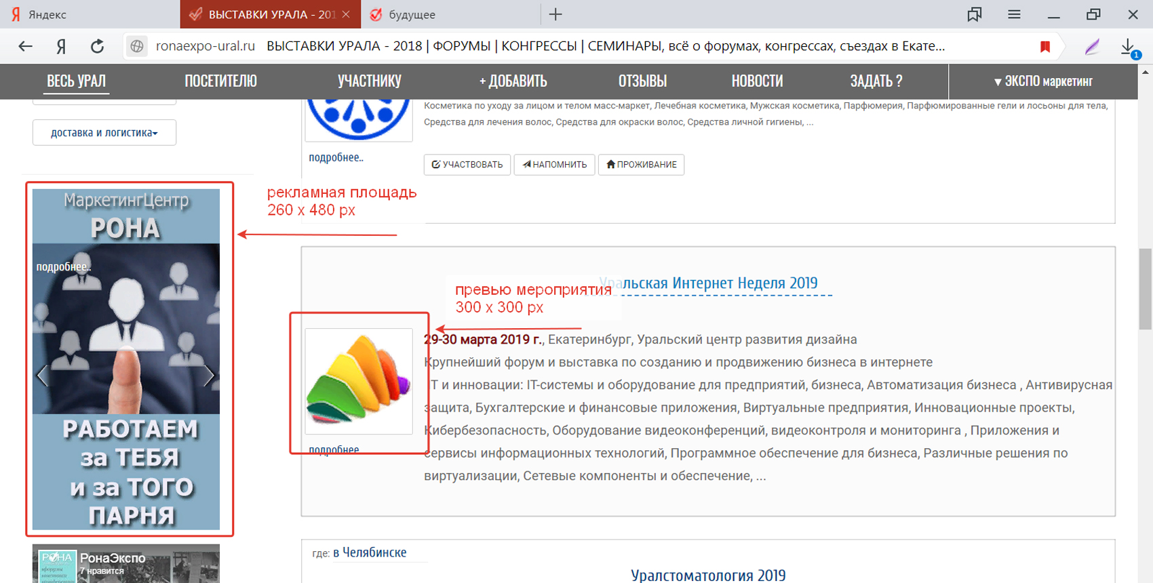Open the browser downloads icon
Screen dimensions: 1153x583
(1129, 47)
